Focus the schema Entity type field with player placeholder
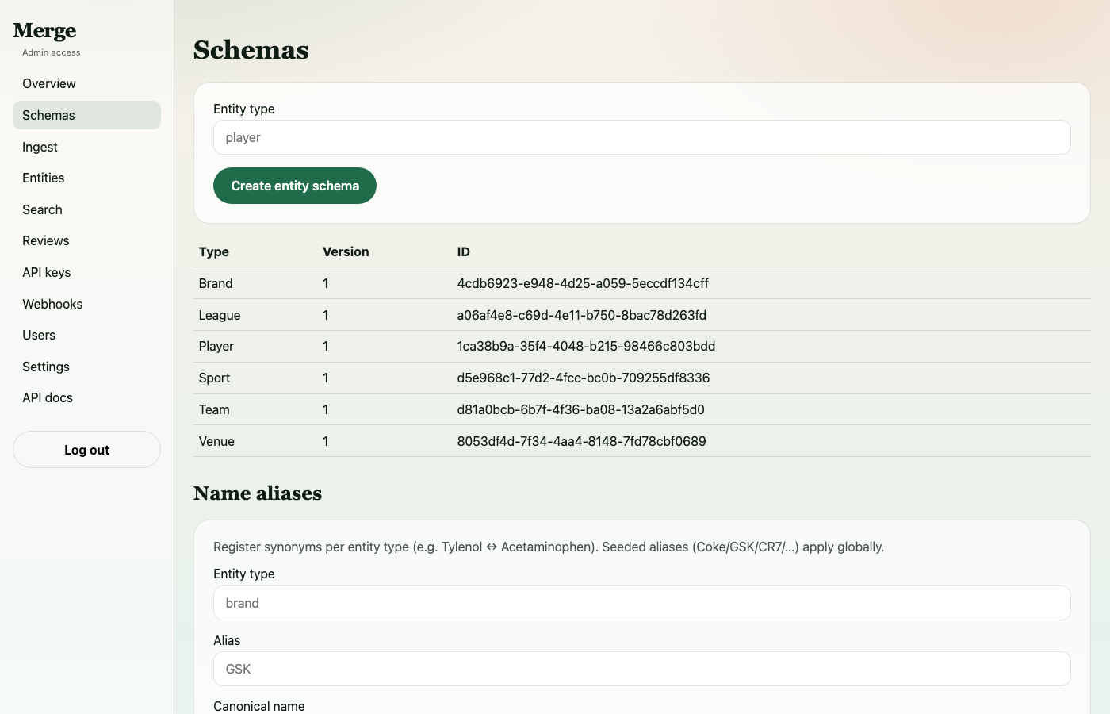The height and width of the screenshot is (714, 1110). pyautogui.click(x=642, y=137)
